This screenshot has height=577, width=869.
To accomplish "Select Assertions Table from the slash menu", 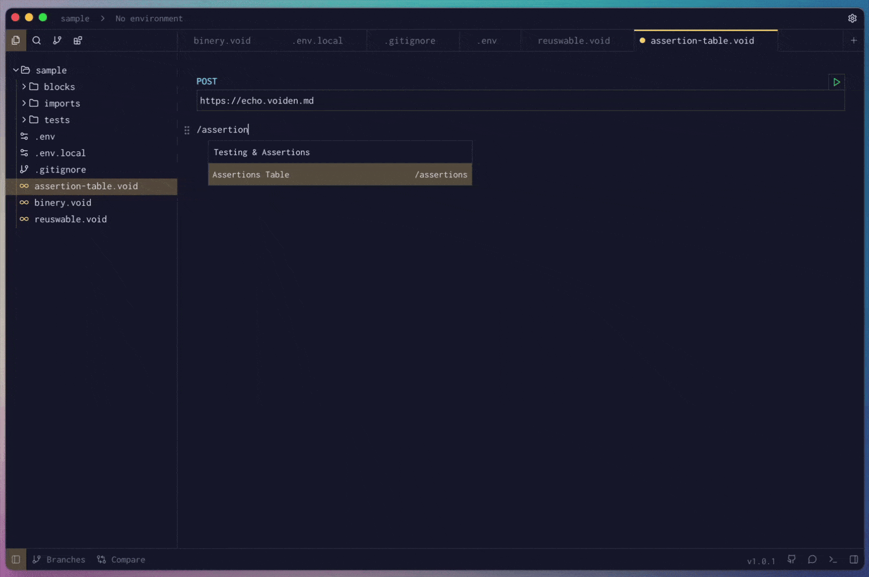I will click(x=339, y=175).
